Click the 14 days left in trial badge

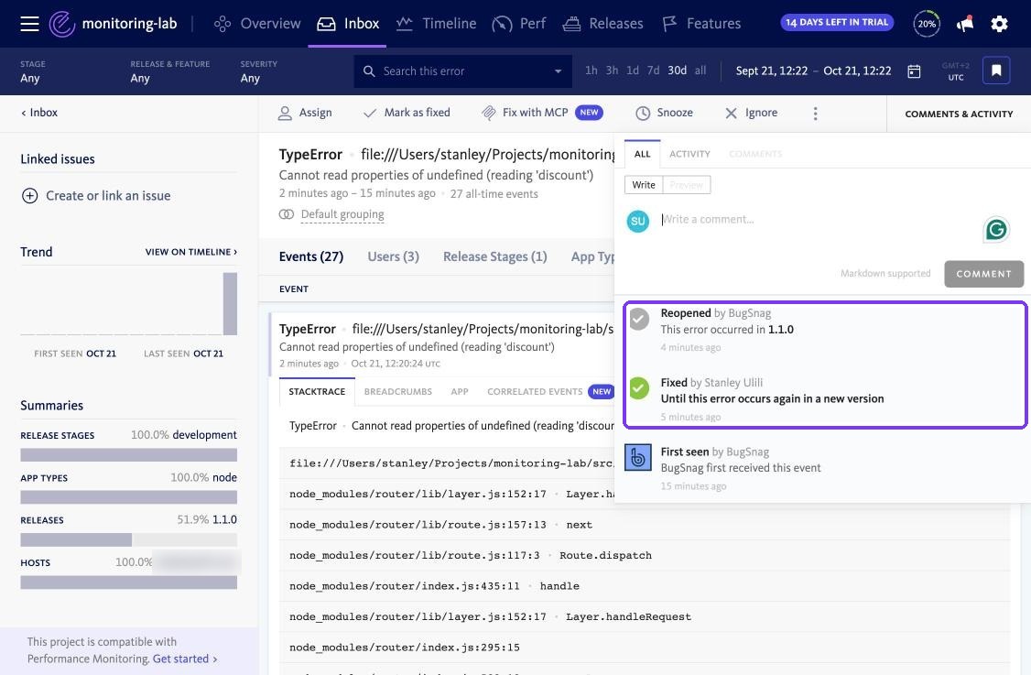837,22
